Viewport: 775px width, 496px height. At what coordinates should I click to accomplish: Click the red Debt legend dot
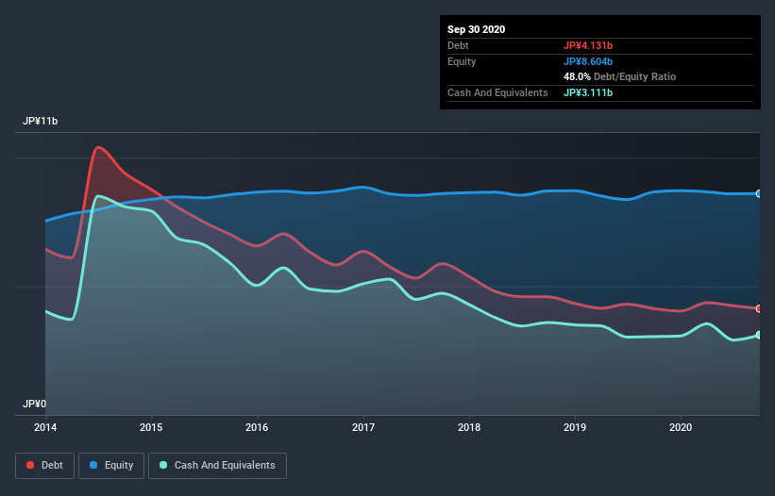tap(30, 465)
